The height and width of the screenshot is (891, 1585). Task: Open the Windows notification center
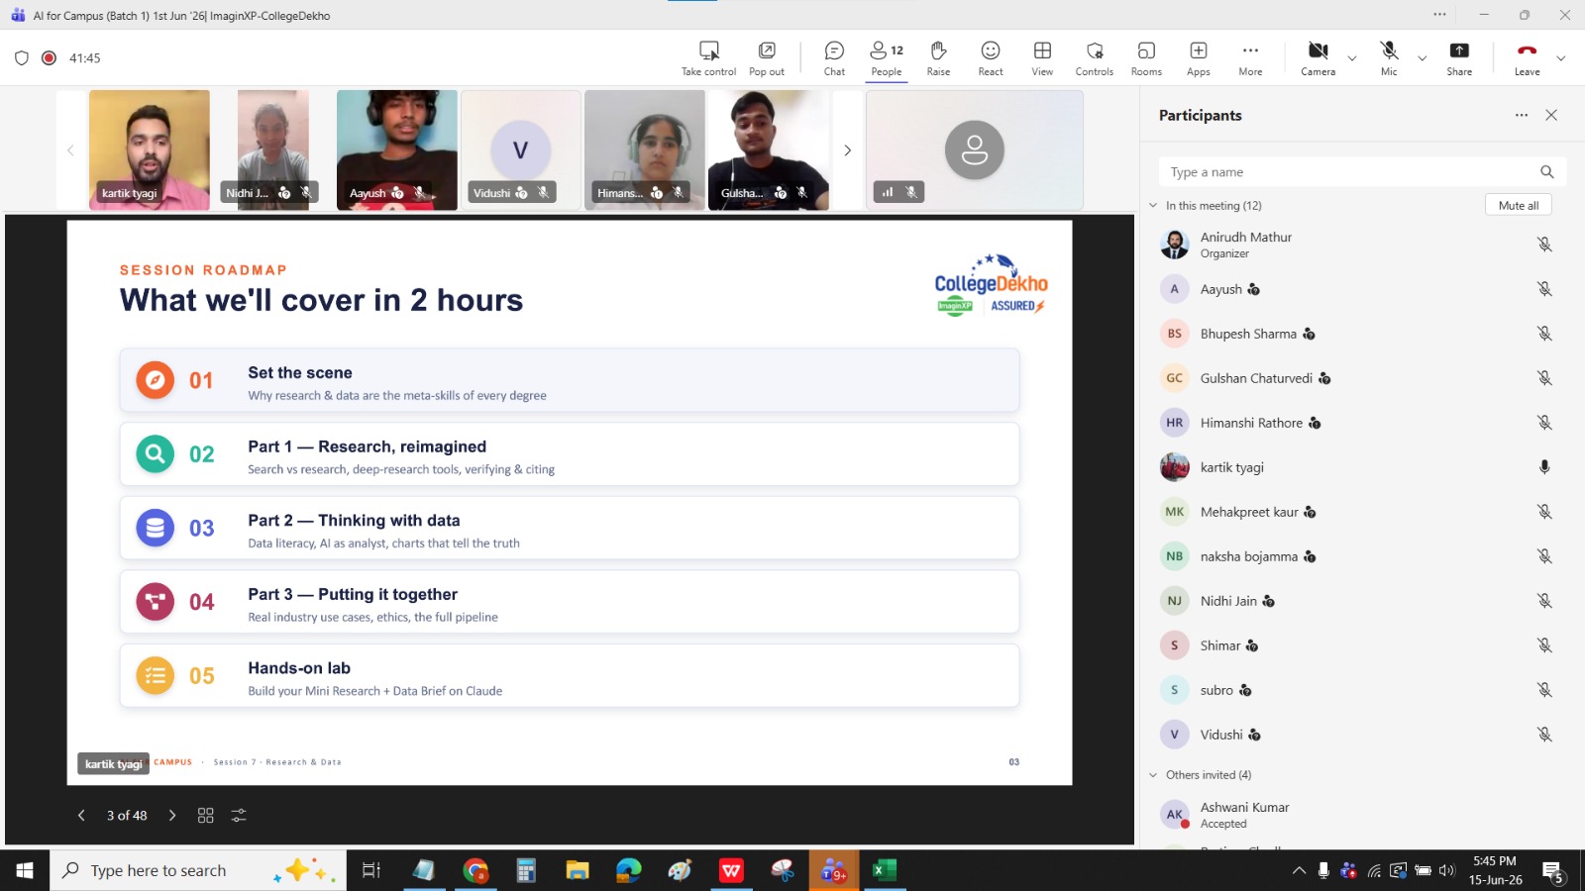(x=1552, y=871)
